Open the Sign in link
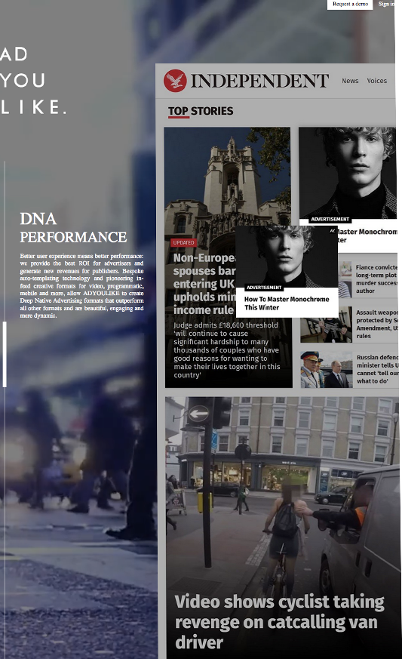Viewport: 402px width, 659px height. tap(386, 4)
